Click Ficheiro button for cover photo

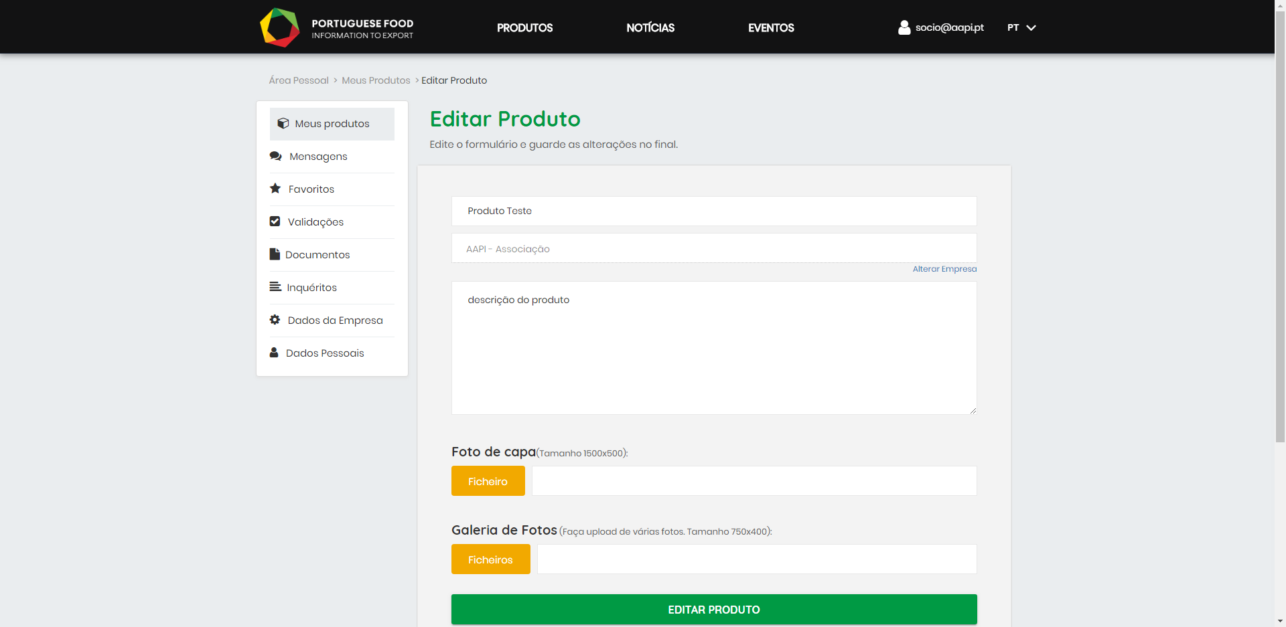coord(488,481)
